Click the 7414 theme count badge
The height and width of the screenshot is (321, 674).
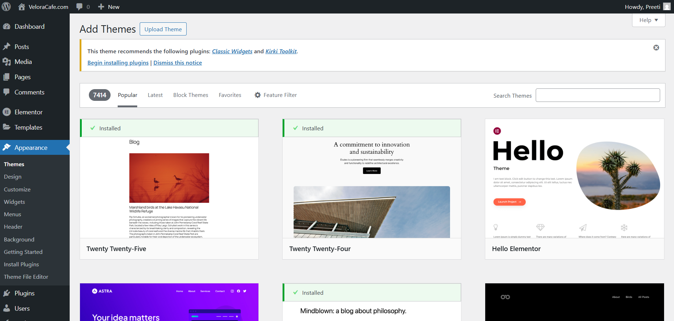(x=100, y=95)
